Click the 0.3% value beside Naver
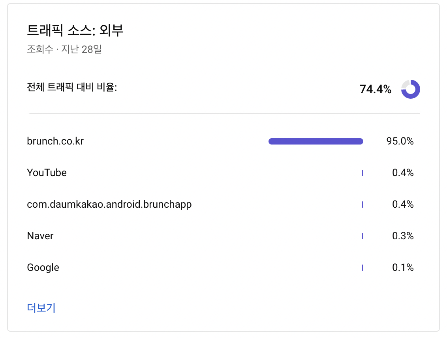The image size is (447, 338). 403,236
